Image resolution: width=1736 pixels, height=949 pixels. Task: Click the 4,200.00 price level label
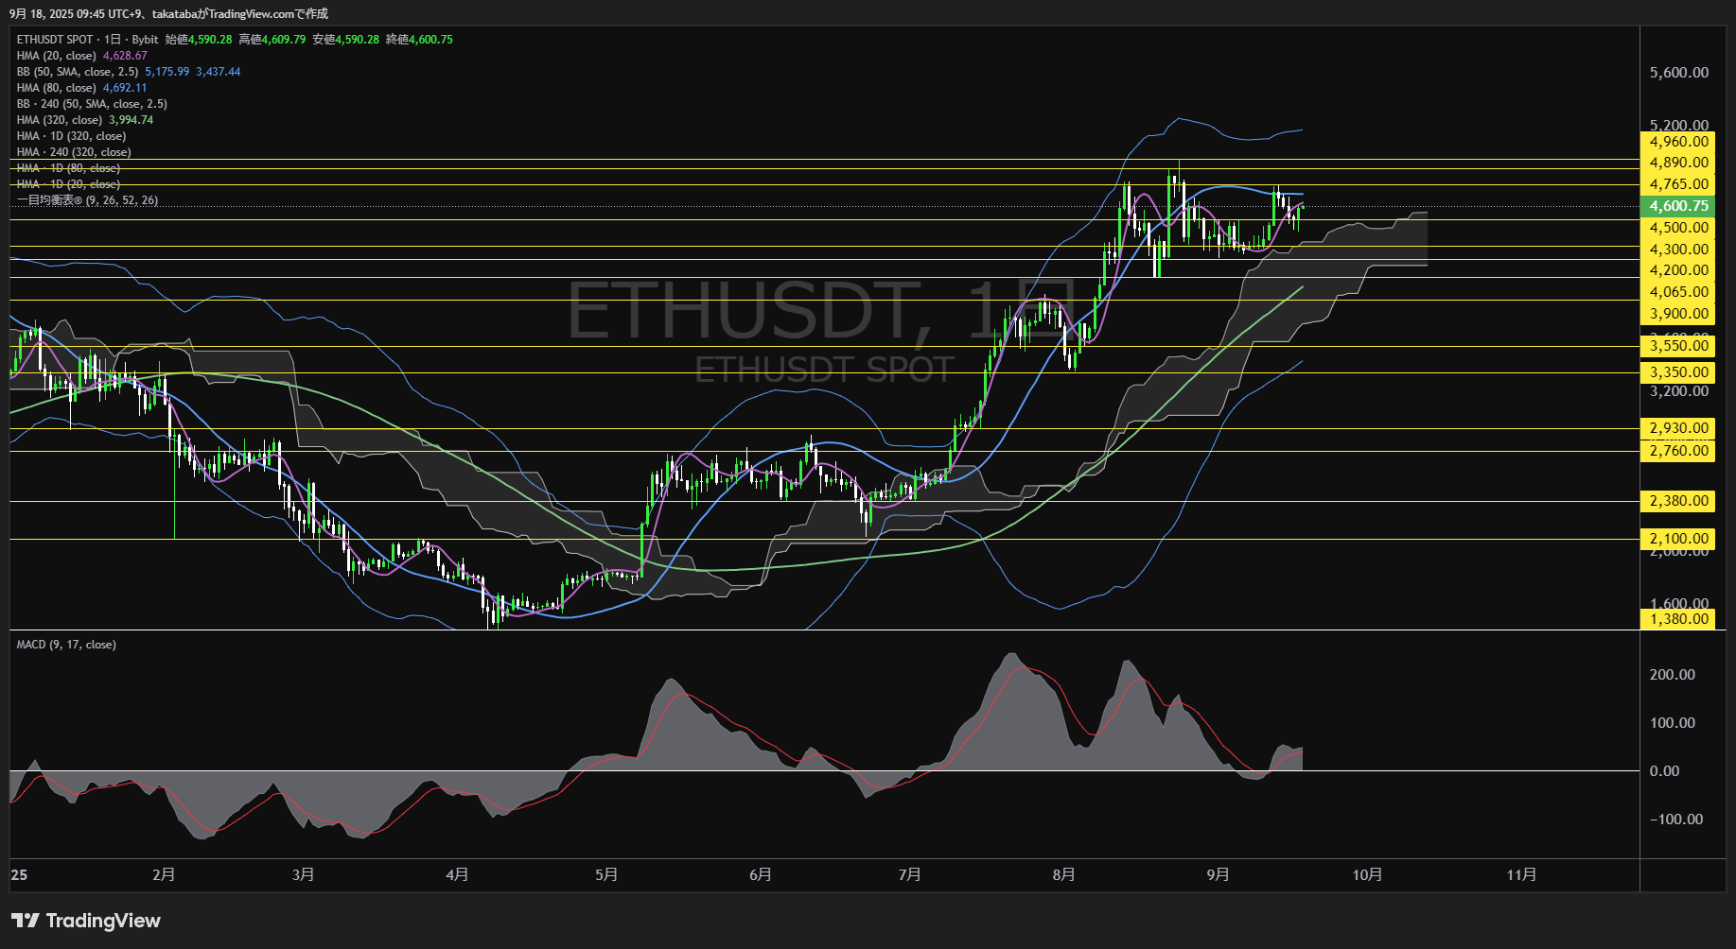[x=1677, y=270]
